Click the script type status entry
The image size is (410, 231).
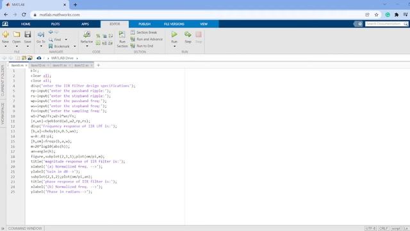tap(396, 228)
